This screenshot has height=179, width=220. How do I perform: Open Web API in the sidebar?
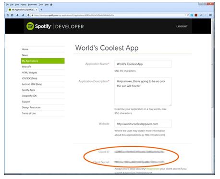[43, 67]
